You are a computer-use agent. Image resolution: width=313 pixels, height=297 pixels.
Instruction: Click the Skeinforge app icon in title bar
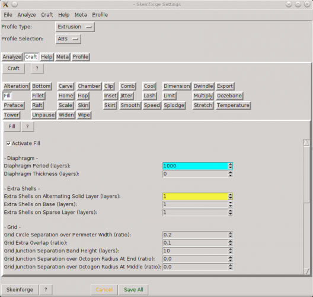tap(5, 4)
